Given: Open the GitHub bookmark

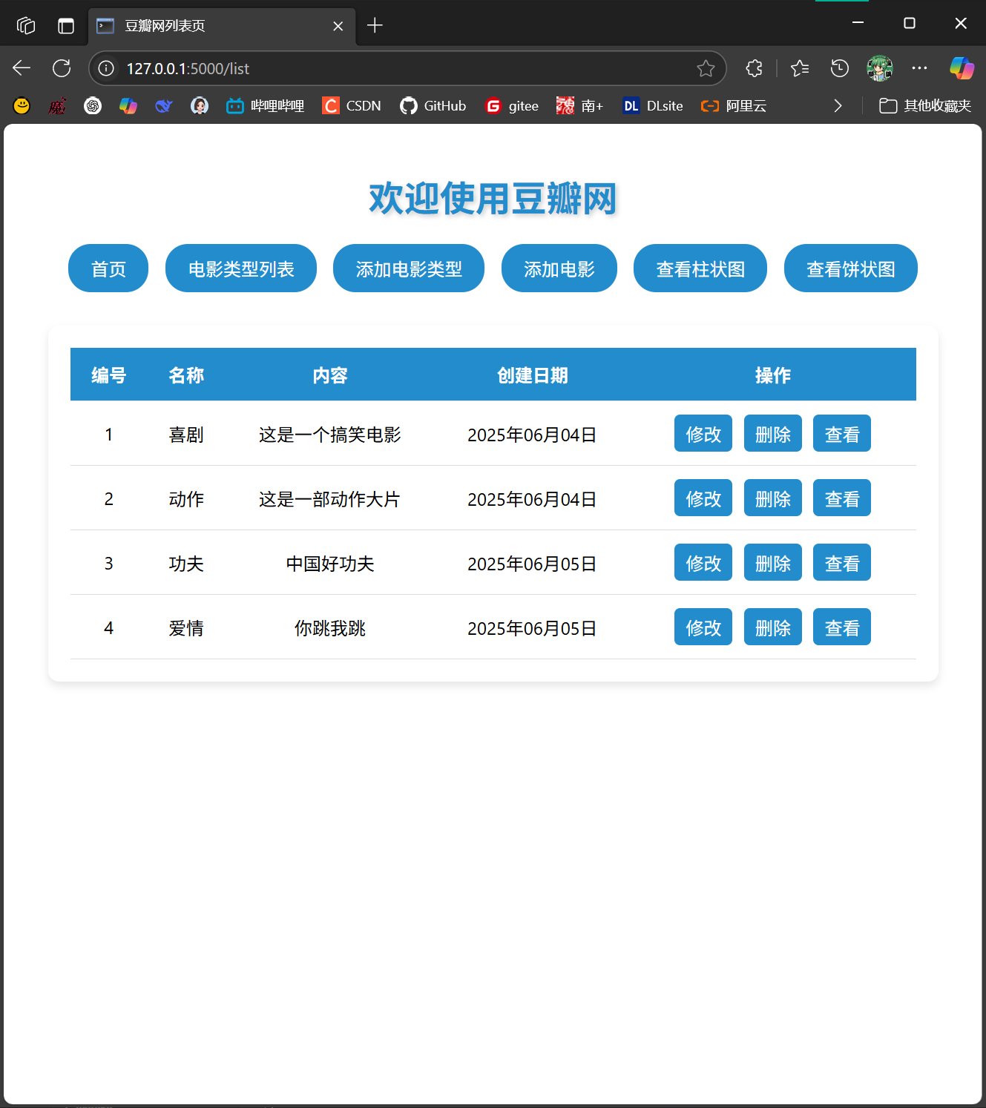Looking at the screenshot, I should click(433, 106).
